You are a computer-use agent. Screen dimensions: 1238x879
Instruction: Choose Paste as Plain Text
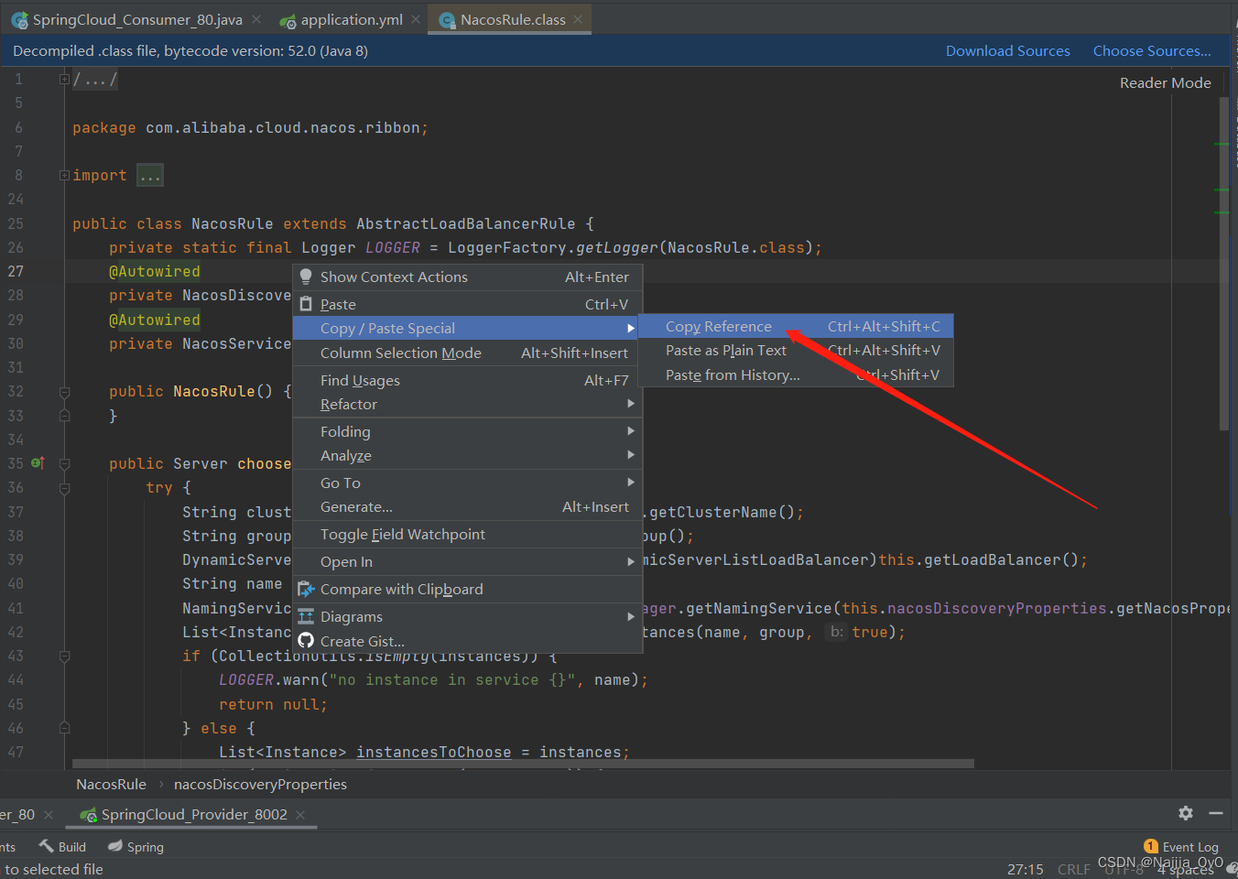point(795,351)
